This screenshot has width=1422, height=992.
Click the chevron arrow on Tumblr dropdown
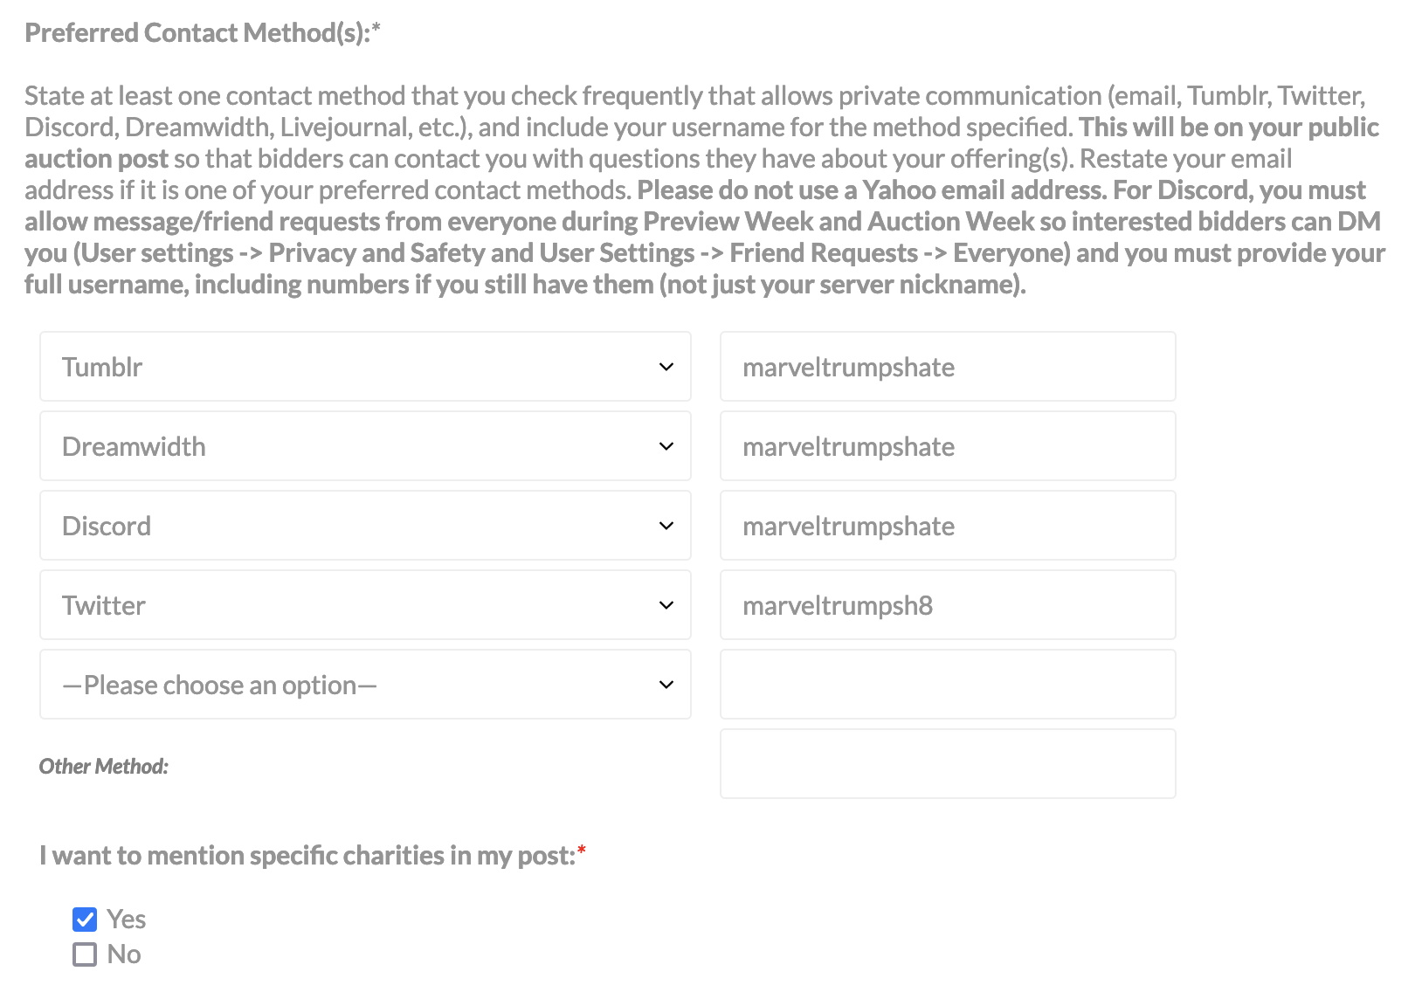pyautogui.click(x=666, y=367)
